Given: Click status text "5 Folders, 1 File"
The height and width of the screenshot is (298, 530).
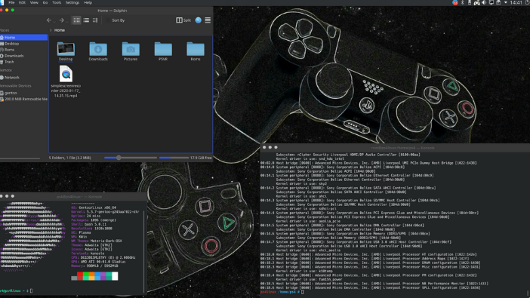Looking at the screenshot, I should (70, 158).
